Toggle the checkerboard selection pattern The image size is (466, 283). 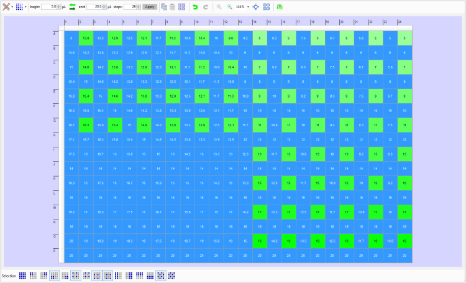click(160, 275)
